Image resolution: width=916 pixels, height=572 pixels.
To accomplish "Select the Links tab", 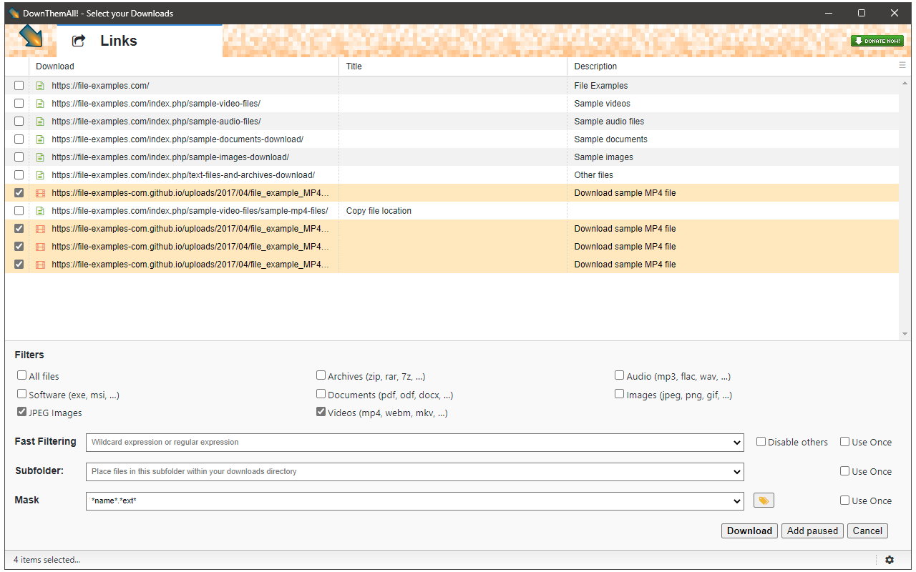I will (x=140, y=41).
